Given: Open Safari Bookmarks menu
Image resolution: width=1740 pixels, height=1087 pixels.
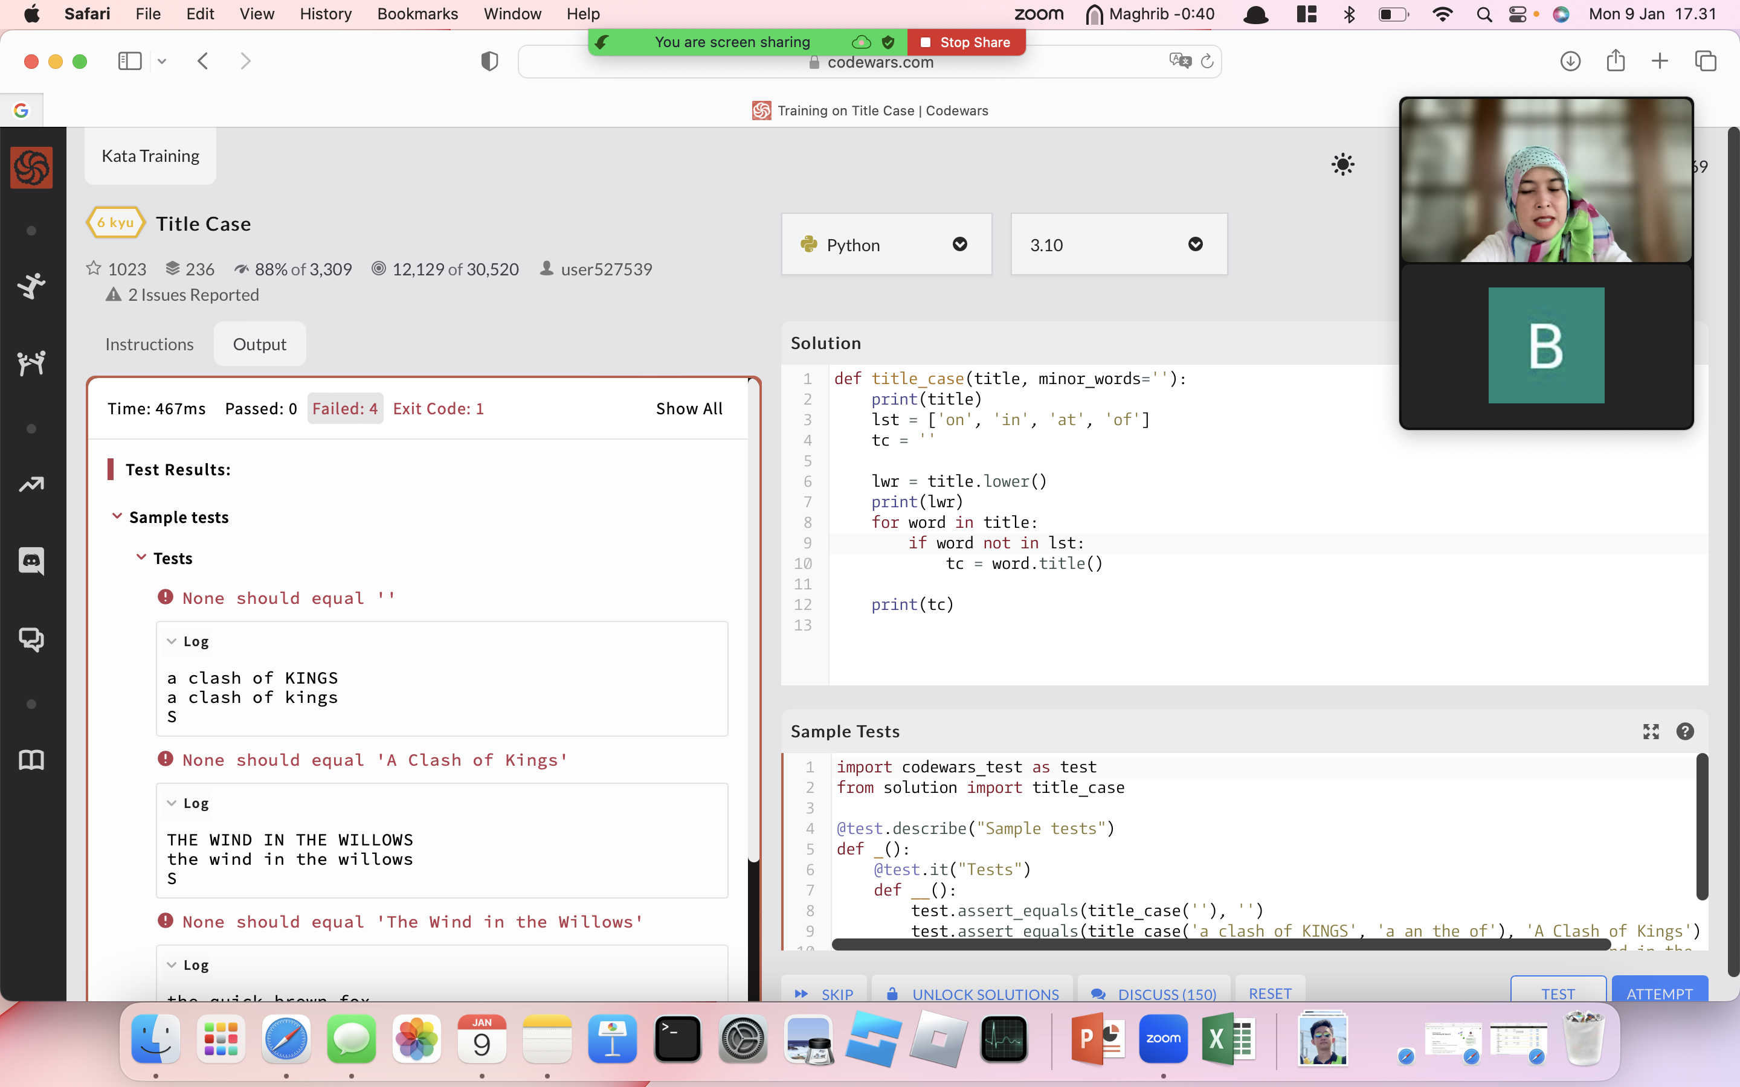Looking at the screenshot, I should [x=417, y=14].
